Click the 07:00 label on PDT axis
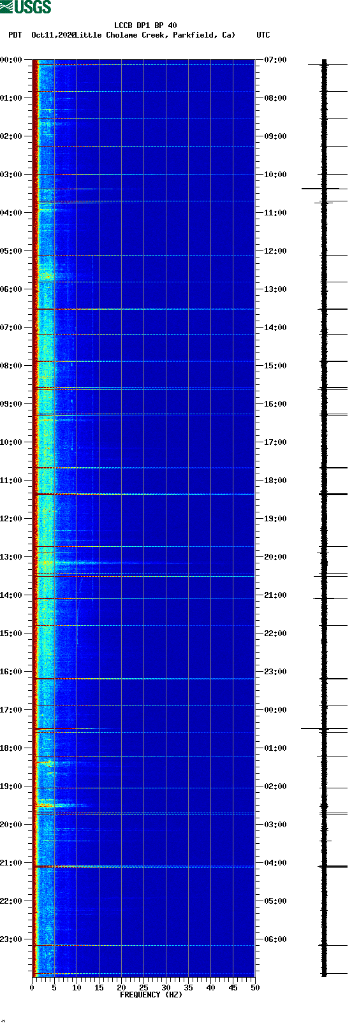 (x=11, y=328)
